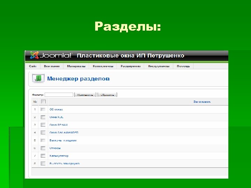This screenshot has width=251, height=188.
Task: Check the box for Окна REHAU
Action: 43,125
